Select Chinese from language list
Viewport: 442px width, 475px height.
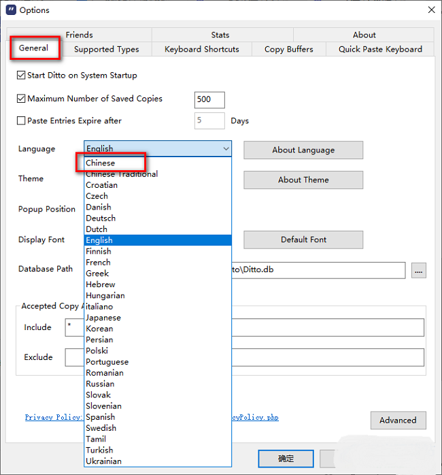pyautogui.click(x=158, y=163)
